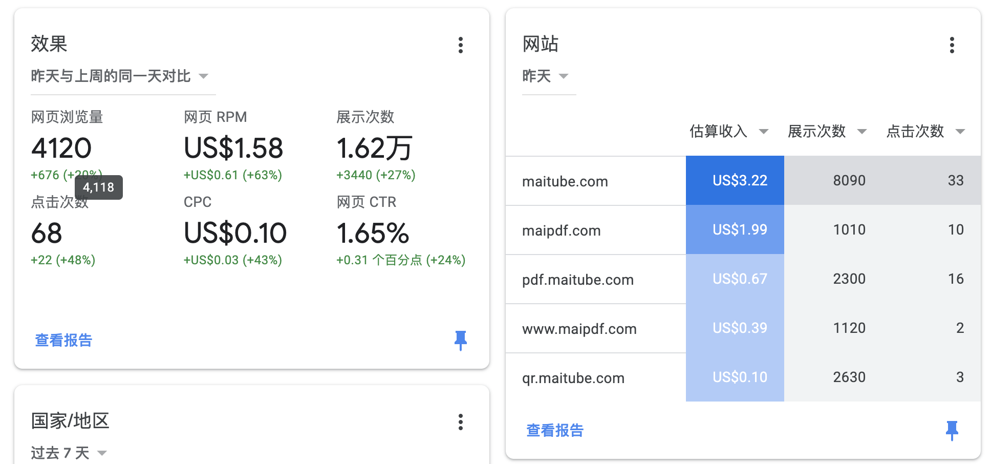
Task: Select the www.maipdf.com site row
Action: point(579,329)
